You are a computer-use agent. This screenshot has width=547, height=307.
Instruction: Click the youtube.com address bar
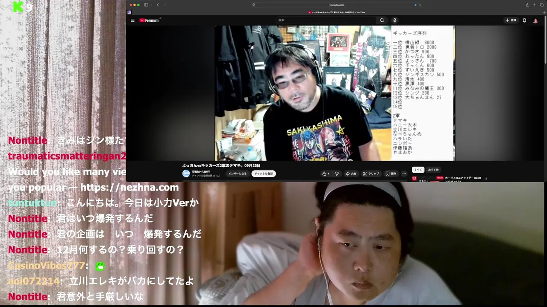coord(337,5)
